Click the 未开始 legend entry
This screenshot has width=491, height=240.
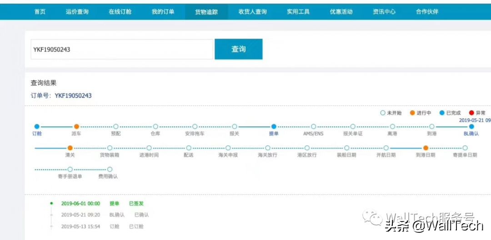(x=391, y=113)
